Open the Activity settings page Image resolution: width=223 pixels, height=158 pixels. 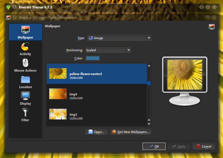pos(25,49)
